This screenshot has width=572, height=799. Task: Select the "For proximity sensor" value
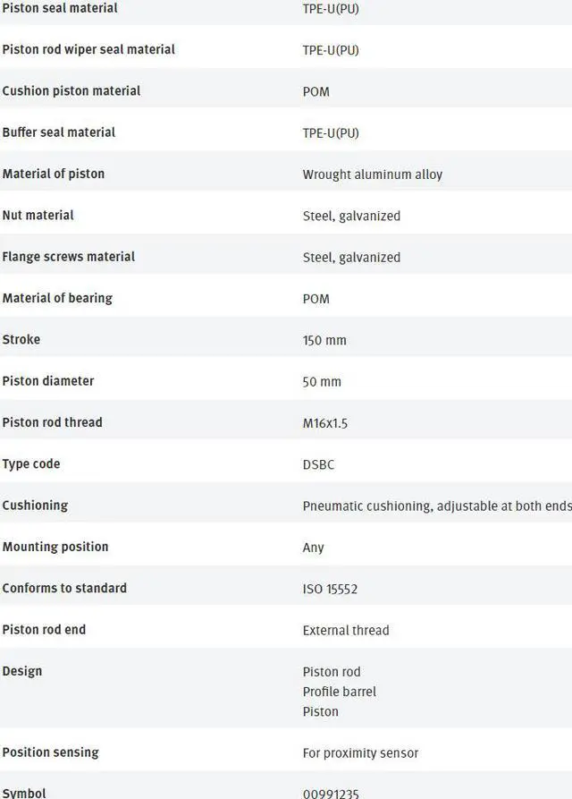[360, 753]
